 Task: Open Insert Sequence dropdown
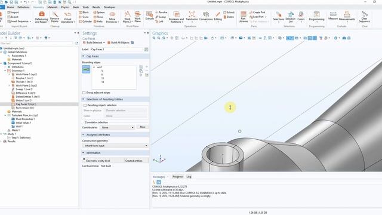[x=19, y=21]
